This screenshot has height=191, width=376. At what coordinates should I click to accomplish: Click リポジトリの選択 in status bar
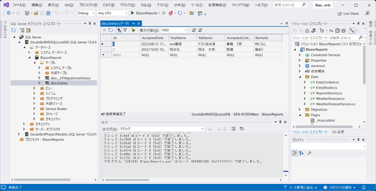coord(339,187)
